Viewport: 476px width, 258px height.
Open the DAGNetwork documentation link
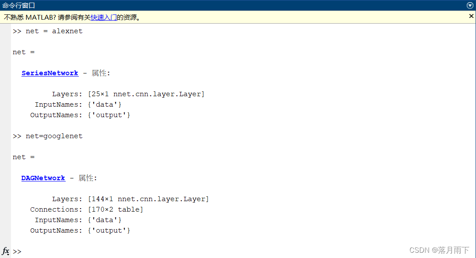43,178
